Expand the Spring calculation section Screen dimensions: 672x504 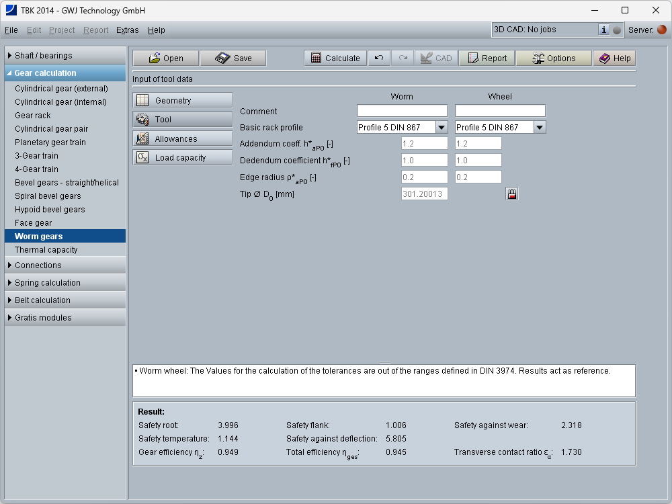pyautogui.click(x=64, y=283)
